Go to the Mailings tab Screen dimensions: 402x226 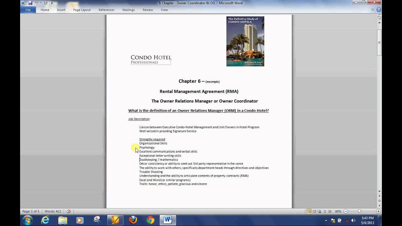(x=128, y=10)
